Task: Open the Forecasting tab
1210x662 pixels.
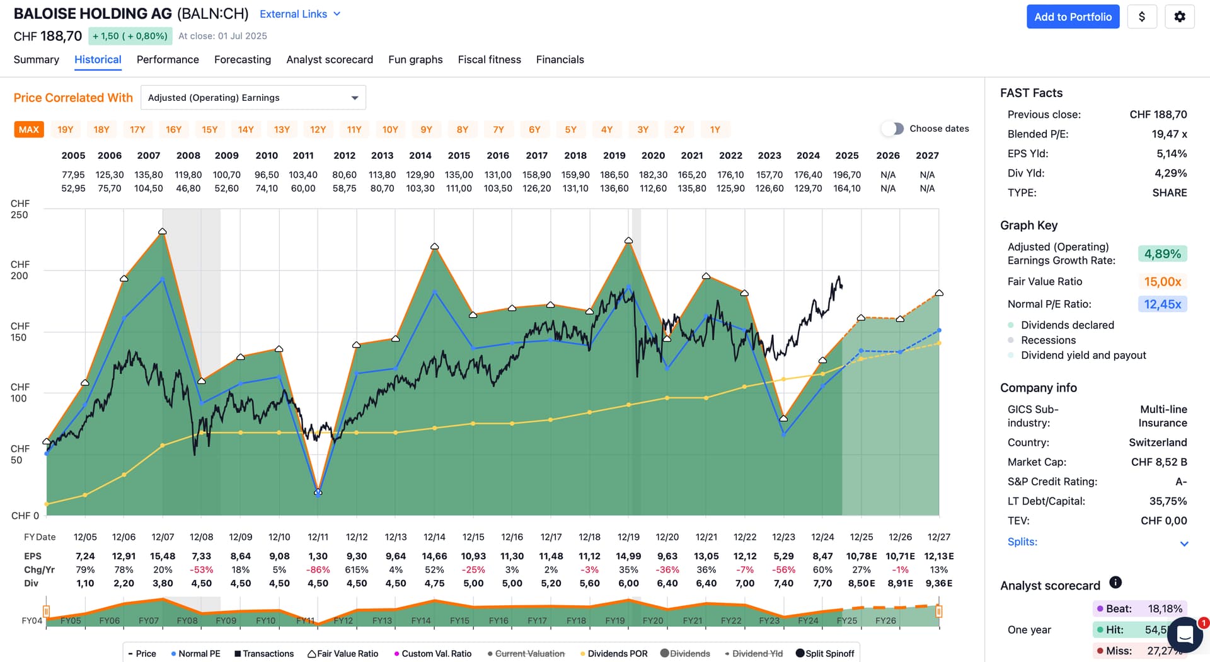Action: (243, 60)
